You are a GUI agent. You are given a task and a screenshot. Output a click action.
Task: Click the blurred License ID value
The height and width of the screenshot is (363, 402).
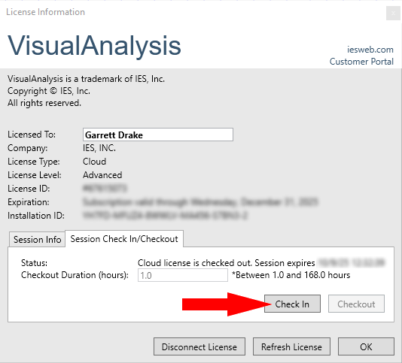click(105, 189)
